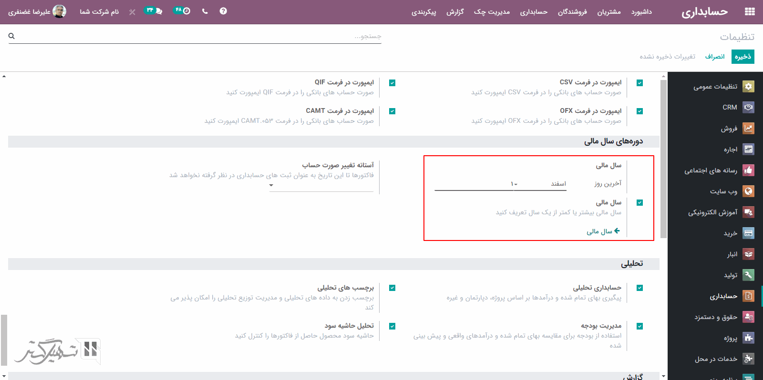Click the search magnifier icon
Image resolution: width=763 pixels, height=380 pixels.
click(x=11, y=36)
